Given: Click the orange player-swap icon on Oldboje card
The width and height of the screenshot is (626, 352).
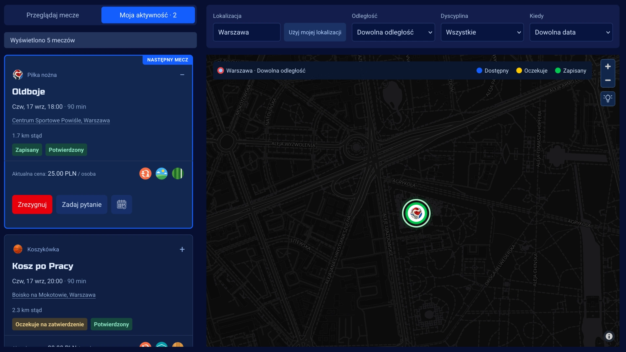Looking at the screenshot, I should coord(145,173).
